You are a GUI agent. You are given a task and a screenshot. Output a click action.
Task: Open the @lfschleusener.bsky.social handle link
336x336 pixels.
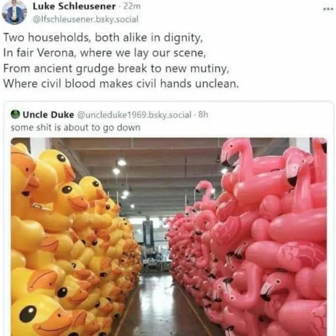coord(86,19)
